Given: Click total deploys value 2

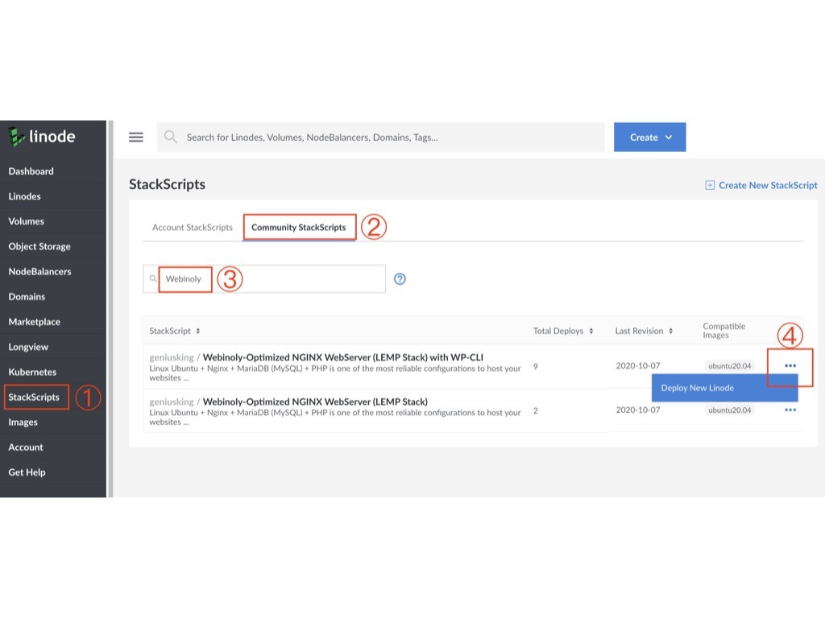Looking at the screenshot, I should point(536,410).
